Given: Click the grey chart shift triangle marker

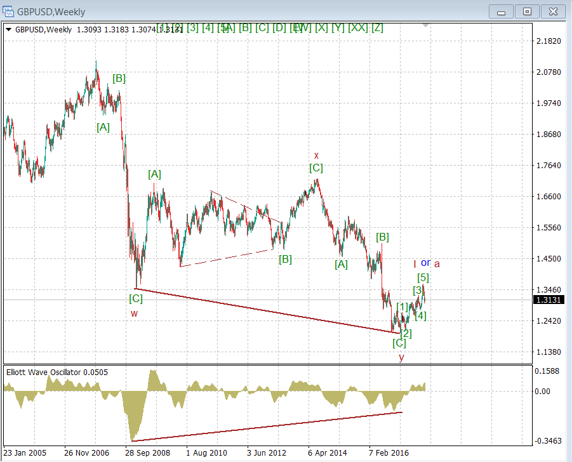Looking at the screenshot, I should click(x=425, y=25).
